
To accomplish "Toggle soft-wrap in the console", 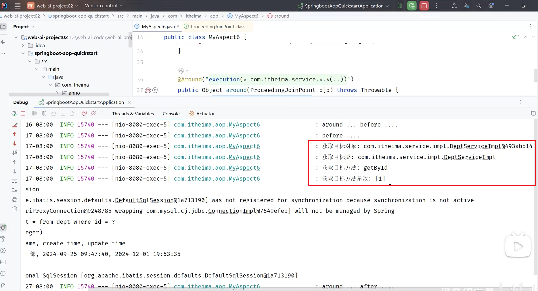I will (x=15, y=181).
